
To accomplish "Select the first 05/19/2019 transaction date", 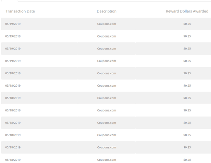I will point(13,24).
